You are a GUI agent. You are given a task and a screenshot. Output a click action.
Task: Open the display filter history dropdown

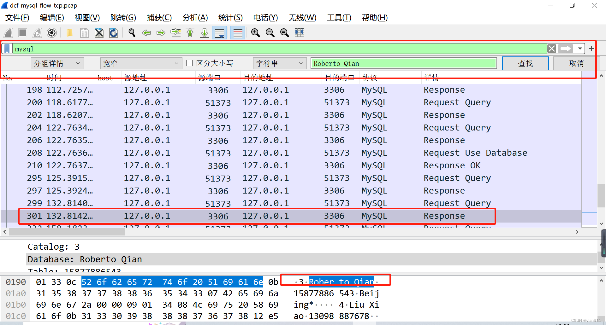tap(580, 49)
